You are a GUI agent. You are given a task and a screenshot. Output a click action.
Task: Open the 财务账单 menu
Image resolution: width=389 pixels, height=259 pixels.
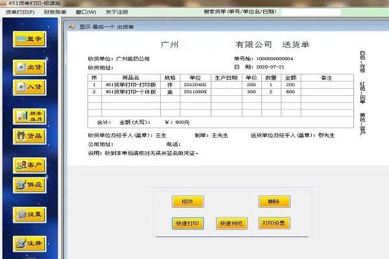(54, 12)
